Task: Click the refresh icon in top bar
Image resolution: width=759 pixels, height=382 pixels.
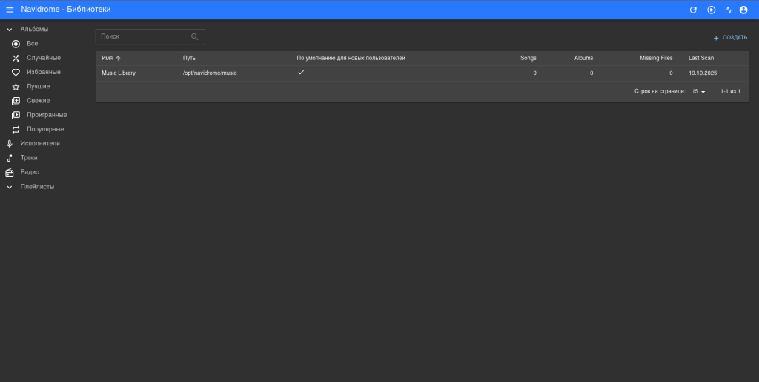Action: click(x=693, y=10)
